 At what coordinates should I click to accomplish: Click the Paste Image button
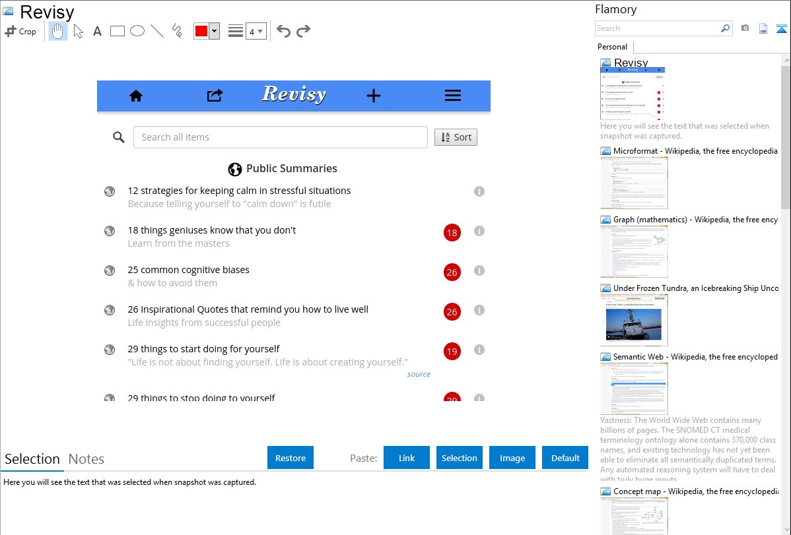pyautogui.click(x=512, y=458)
